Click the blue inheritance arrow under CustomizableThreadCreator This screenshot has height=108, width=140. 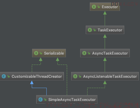(x=32, y=82)
